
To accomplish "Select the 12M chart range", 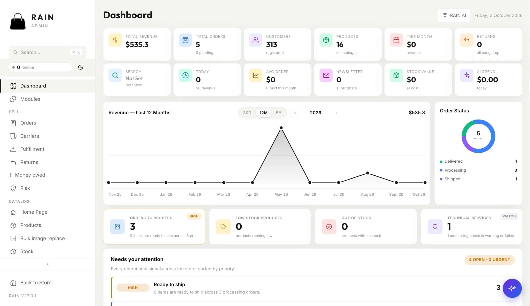I will click(263, 113).
